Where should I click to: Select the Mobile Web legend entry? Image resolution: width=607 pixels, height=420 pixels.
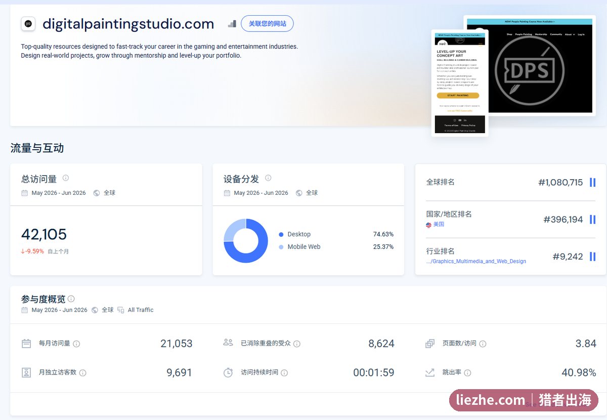(299, 247)
